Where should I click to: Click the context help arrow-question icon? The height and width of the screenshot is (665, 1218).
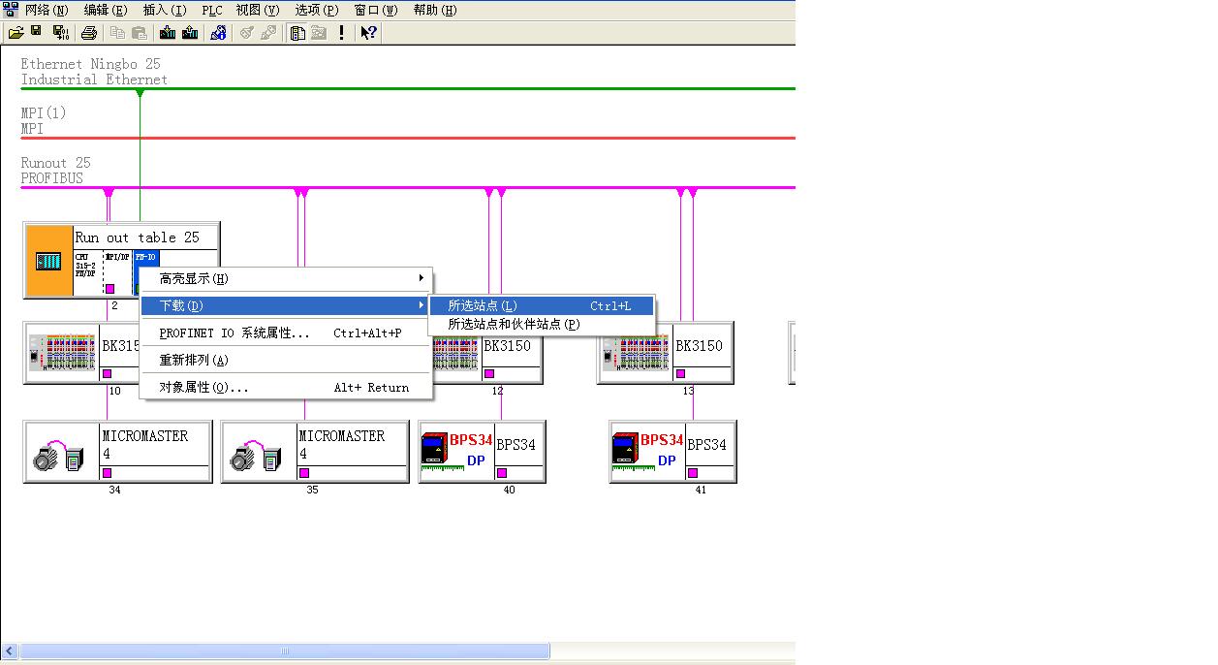368,33
